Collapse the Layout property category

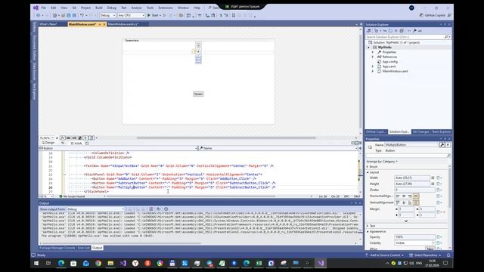(368, 172)
